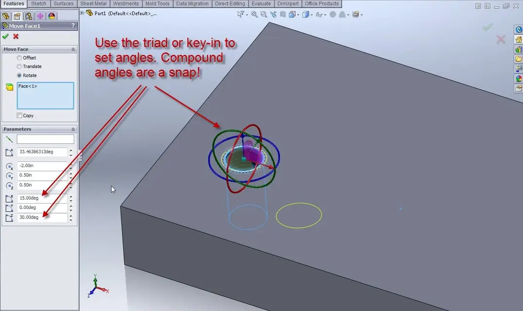Confirm with the viewport corner checkmark
The height and width of the screenshot is (311, 523).
point(488,27)
